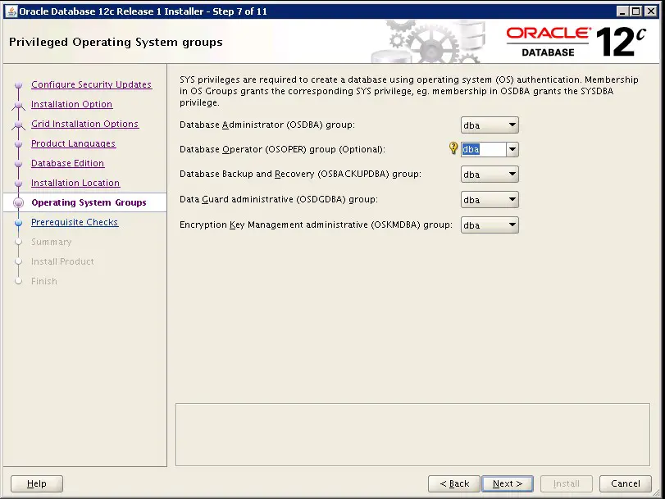Expand the Database Operator (OSOPER) dropdown arrow
Screen dimensions: 665x499
[x=512, y=149]
